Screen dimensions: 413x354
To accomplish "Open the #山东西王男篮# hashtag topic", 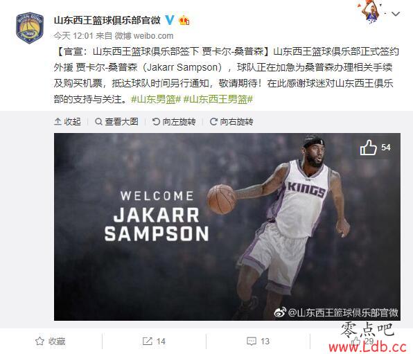I will (218, 99).
